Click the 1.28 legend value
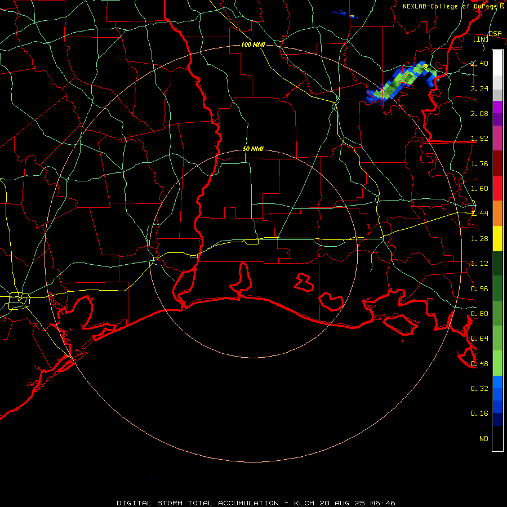507x507 pixels. (479, 239)
